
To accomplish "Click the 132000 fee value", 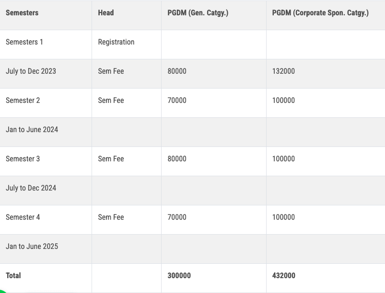I will click(283, 71).
